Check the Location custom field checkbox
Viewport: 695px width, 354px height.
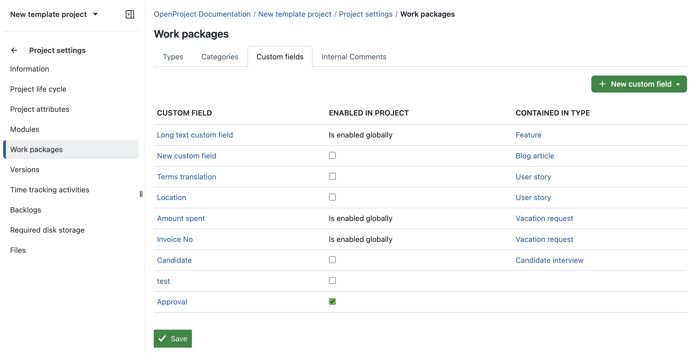[x=332, y=197]
